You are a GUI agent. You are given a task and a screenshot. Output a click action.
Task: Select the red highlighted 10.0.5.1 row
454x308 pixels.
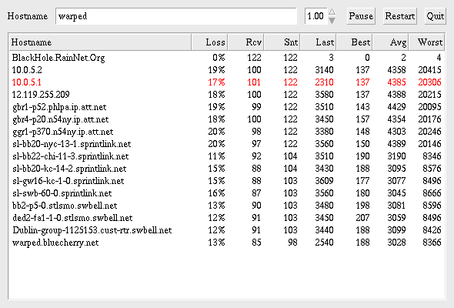227,82
